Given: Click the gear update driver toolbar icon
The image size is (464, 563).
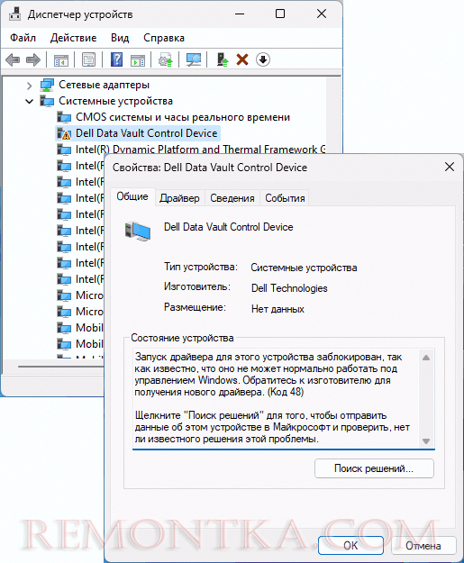Looking at the screenshot, I should 166,59.
